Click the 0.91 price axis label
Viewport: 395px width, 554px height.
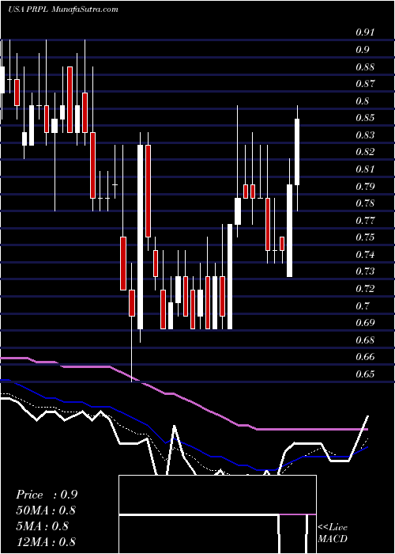365,32
